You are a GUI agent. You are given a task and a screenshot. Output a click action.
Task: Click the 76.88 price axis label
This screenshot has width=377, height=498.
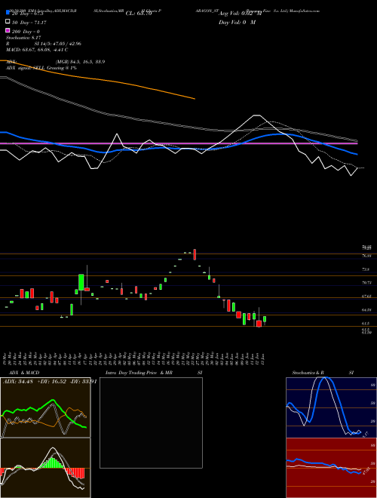pos(366,256)
